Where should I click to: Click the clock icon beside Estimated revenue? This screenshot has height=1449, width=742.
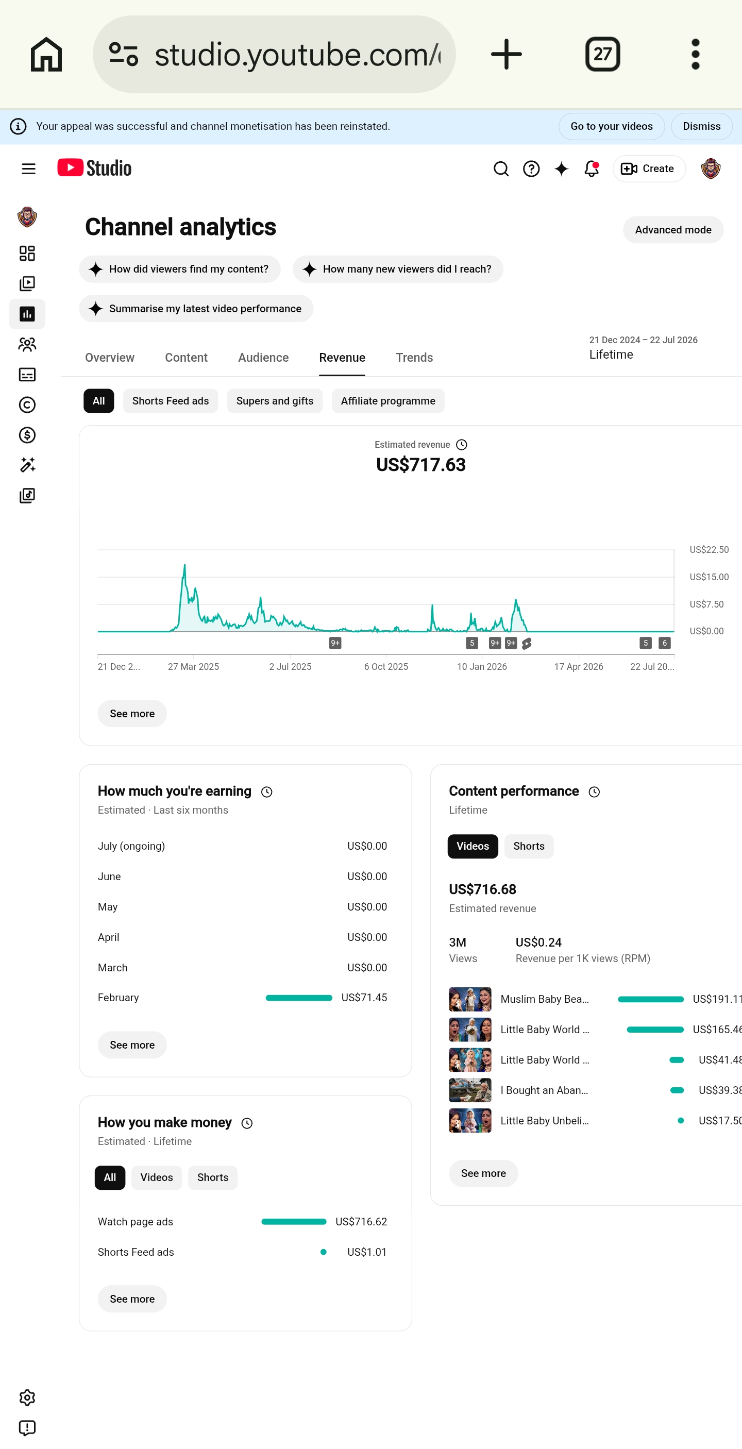pyautogui.click(x=461, y=445)
